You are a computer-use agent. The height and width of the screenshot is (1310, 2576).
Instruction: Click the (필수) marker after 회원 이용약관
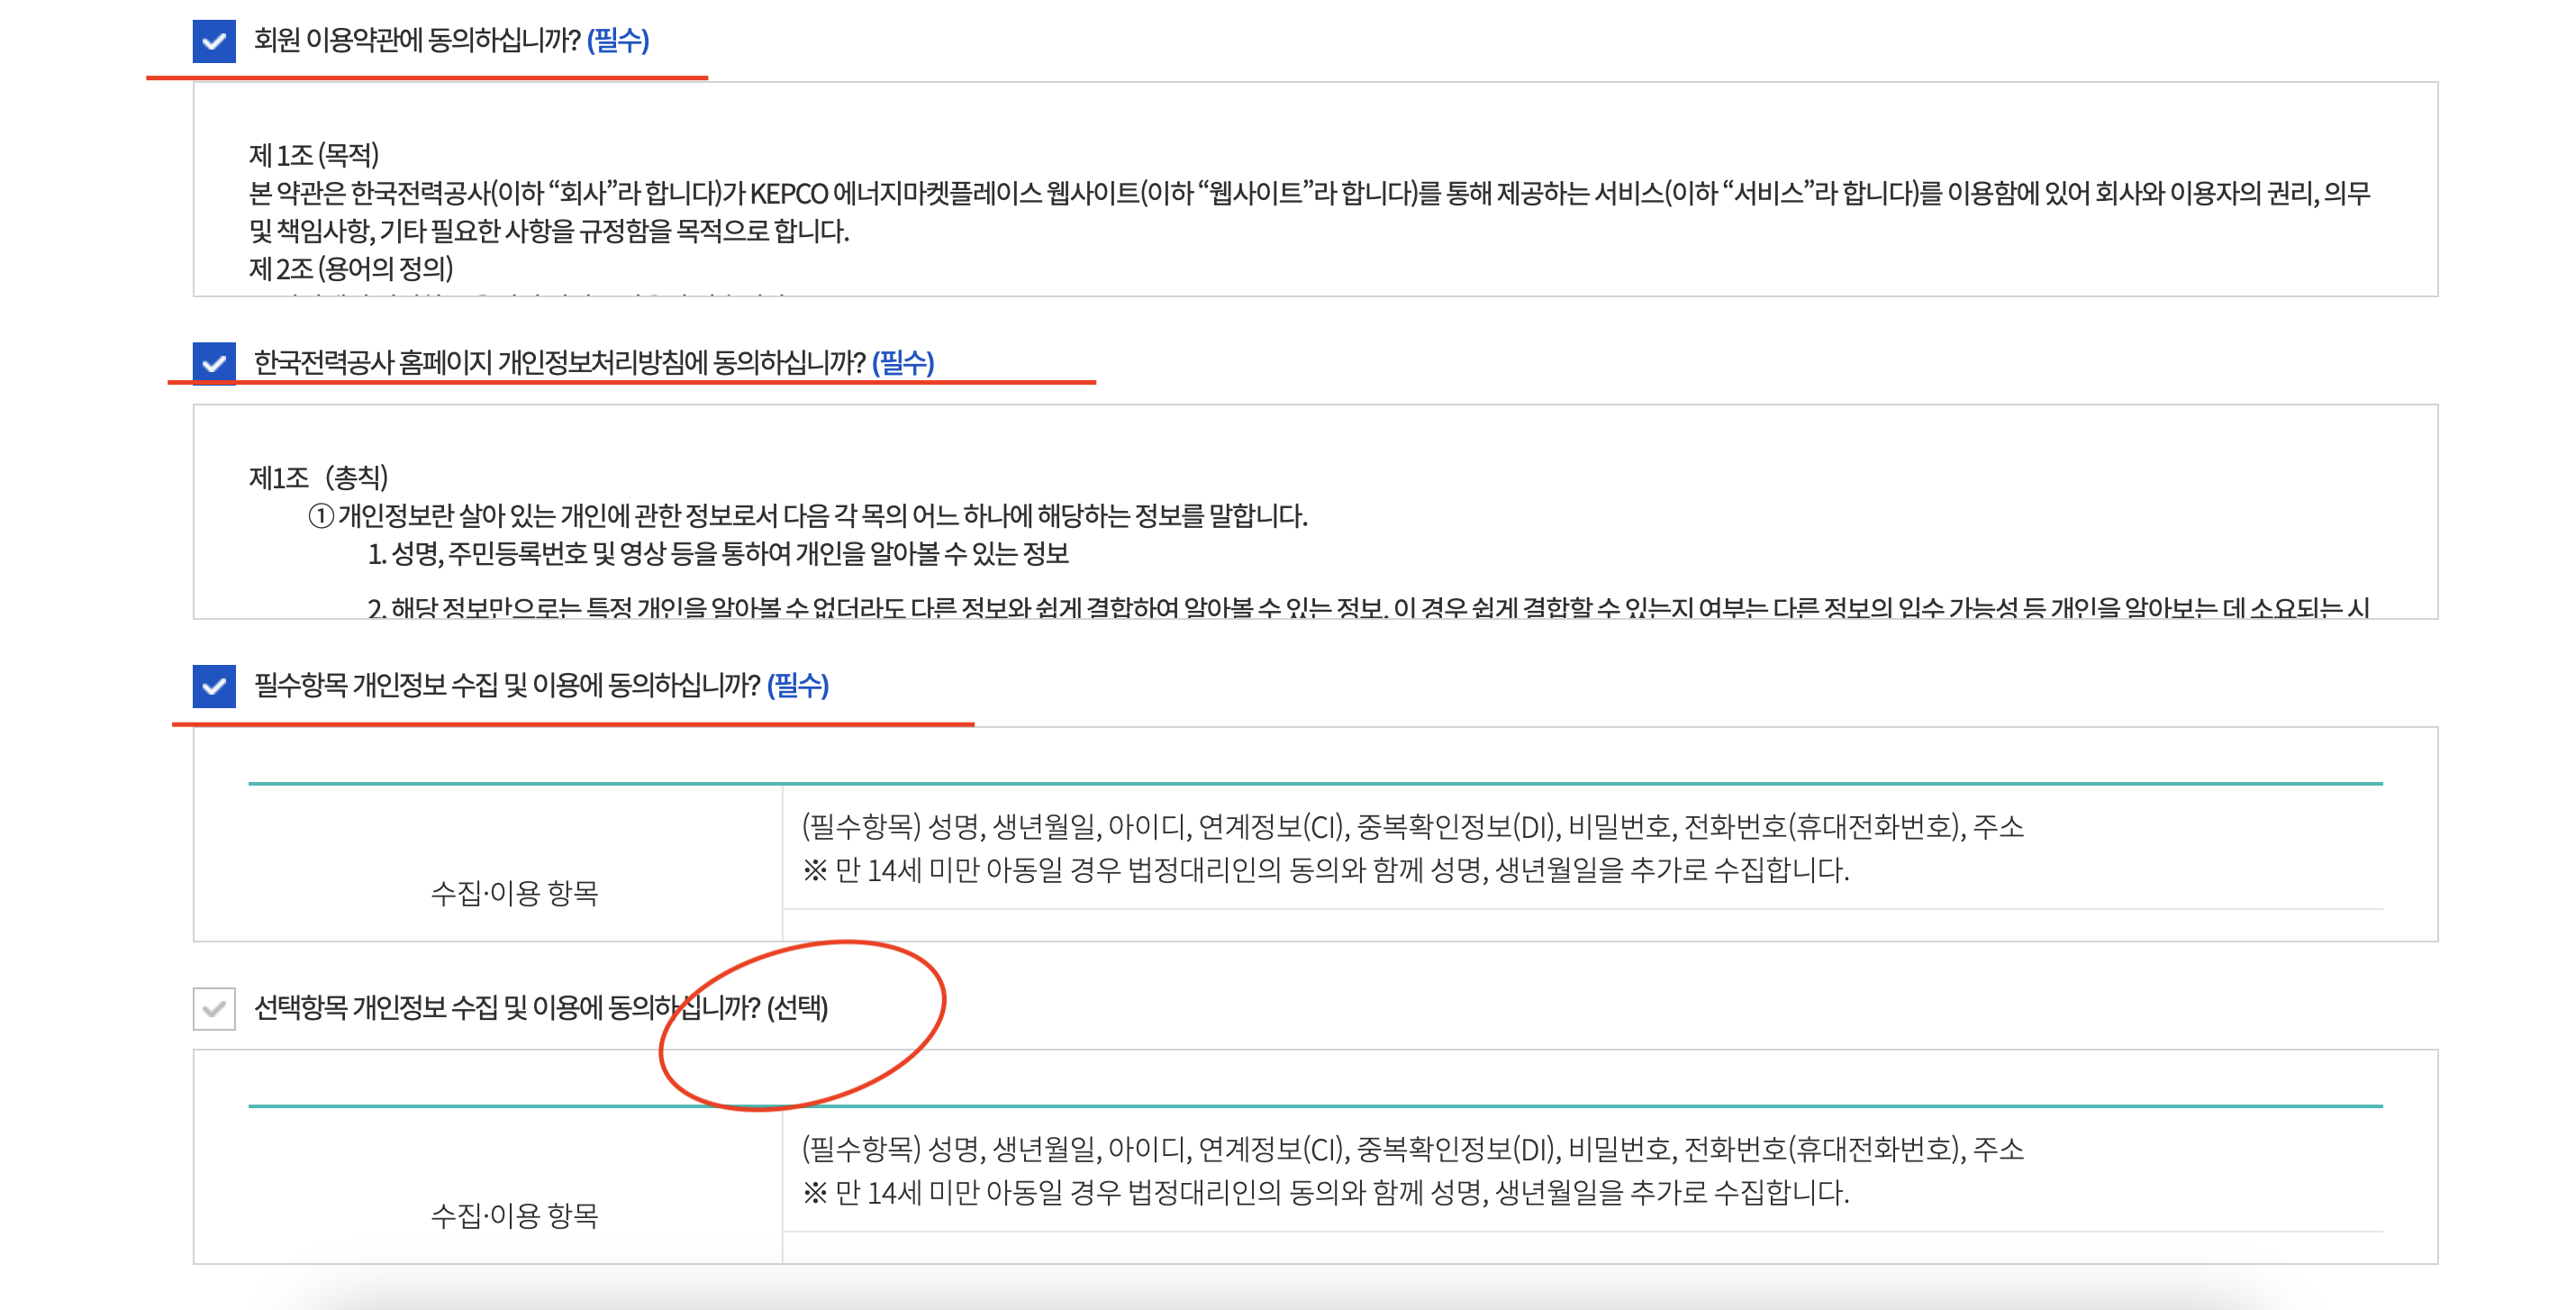(x=618, y=40)
